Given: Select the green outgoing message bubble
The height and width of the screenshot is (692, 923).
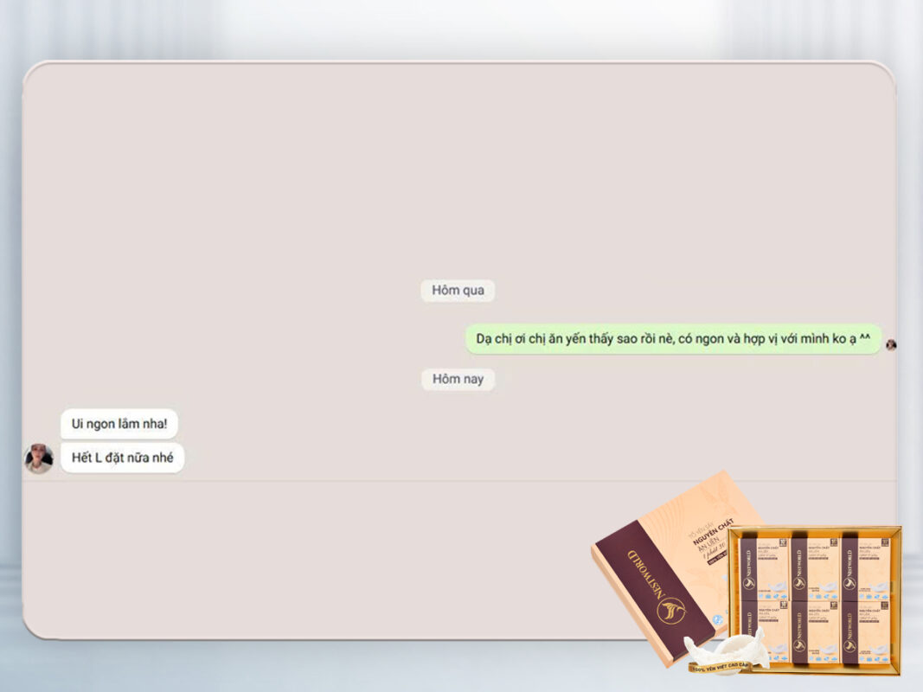Looking at the screenshot, I should (x=676, y=339).
